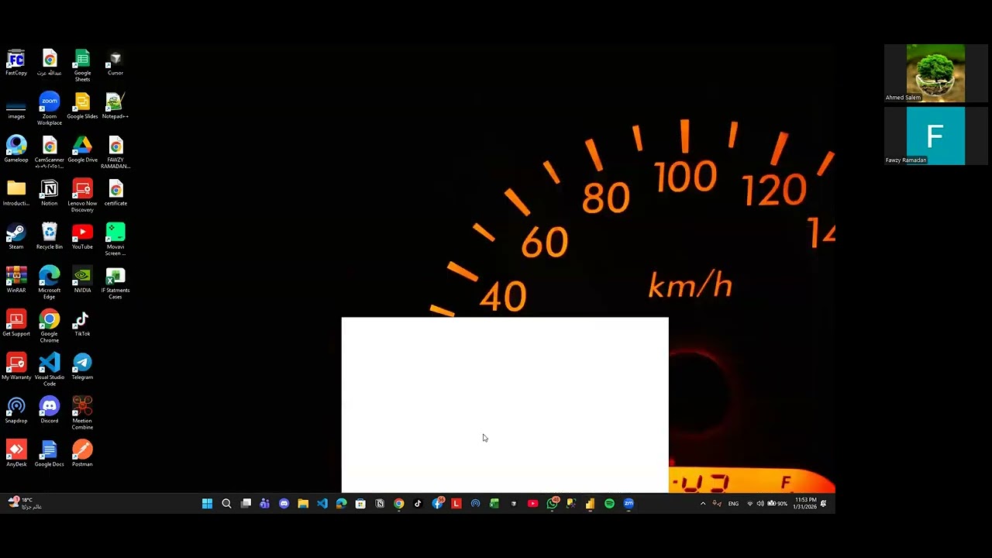Select the Cursor desktop shortcut
Viewport: 992px width, 558px height.
(x=115, y=64)
